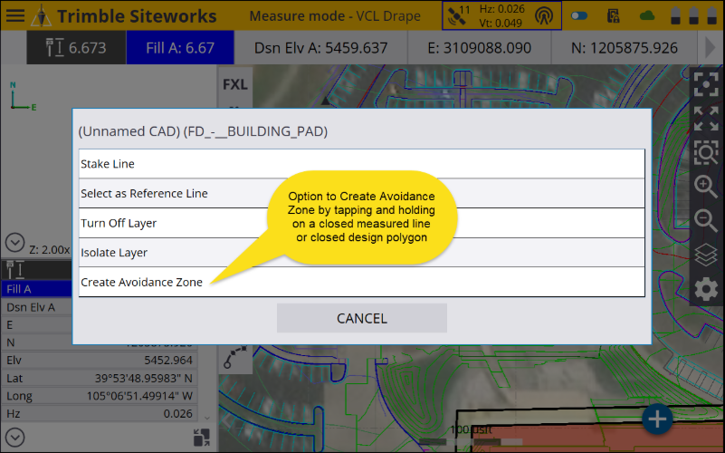Choose Stake Line from the menu

tap(361, 164)
